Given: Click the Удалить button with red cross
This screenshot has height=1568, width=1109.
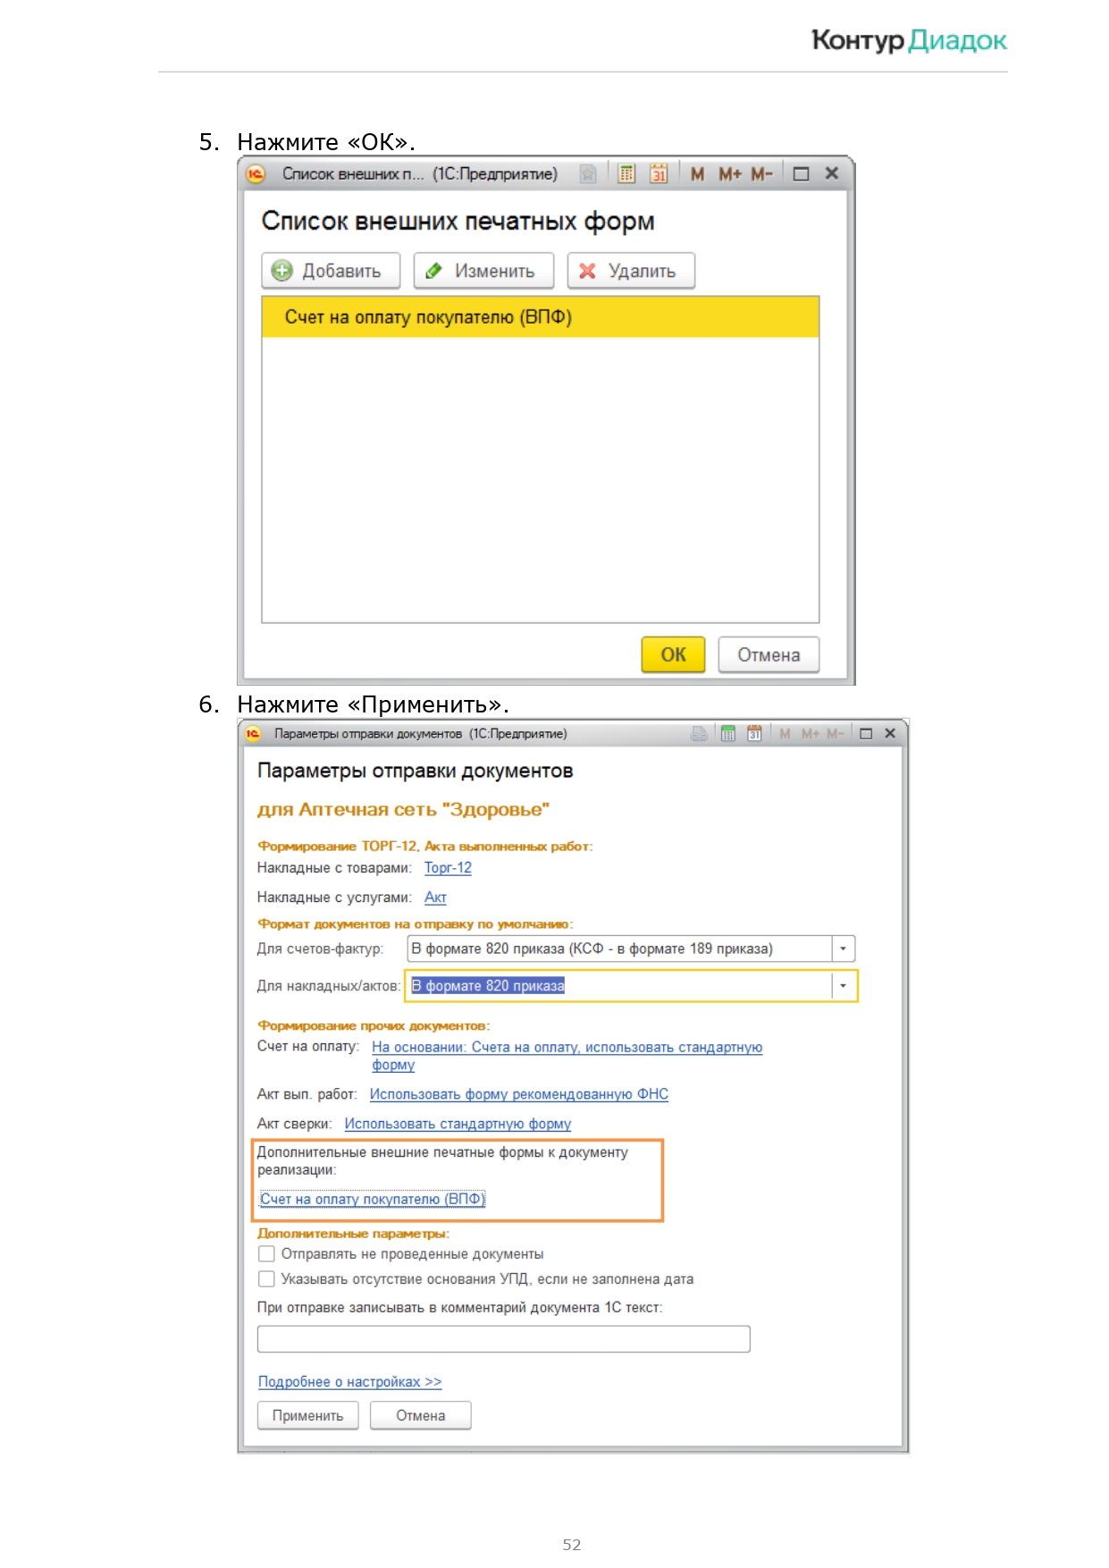Looking at the screenshot, I should click(631, 271).
